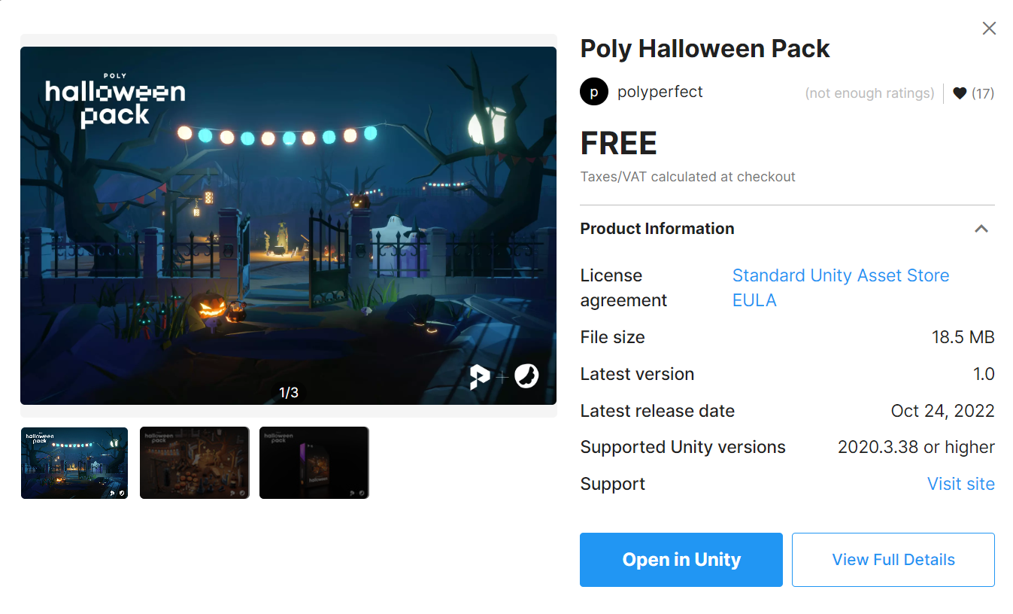Click the Open in Unity button
The height and width of the screenshot is (614, 1013).
click(681, 560)
